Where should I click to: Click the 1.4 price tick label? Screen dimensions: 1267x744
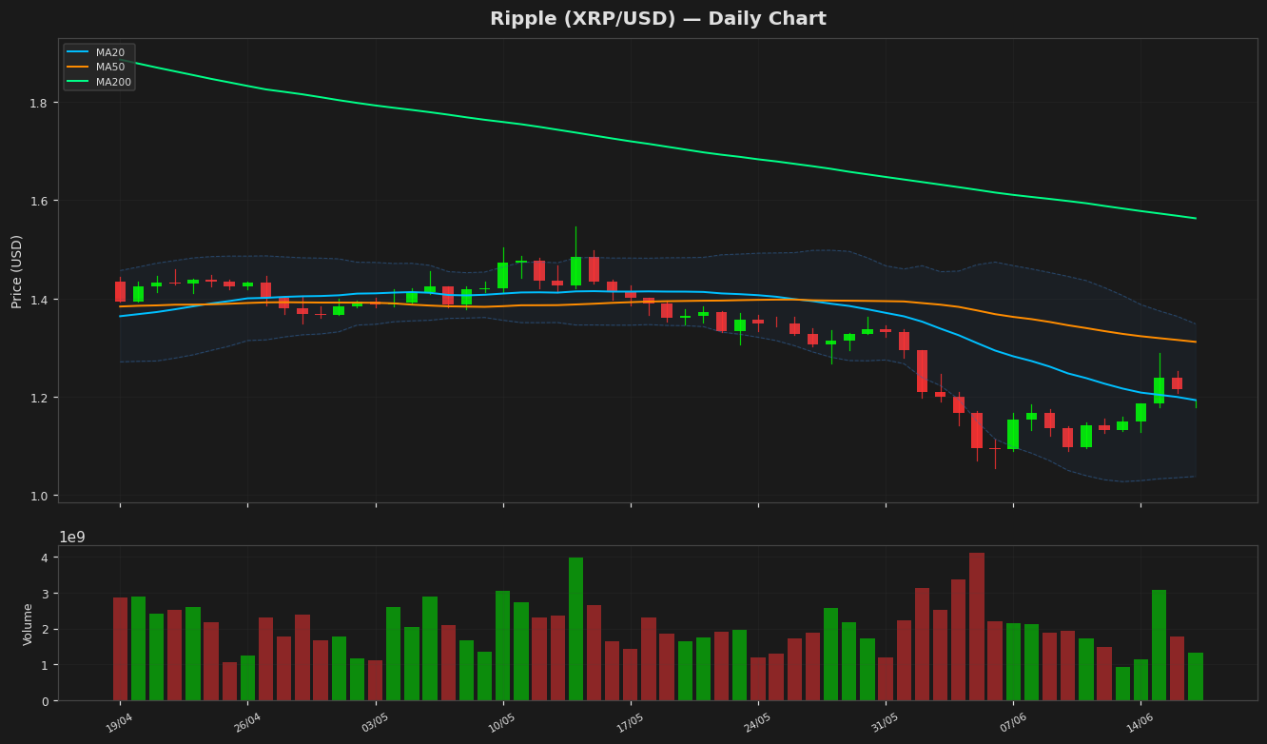(41, 300)
